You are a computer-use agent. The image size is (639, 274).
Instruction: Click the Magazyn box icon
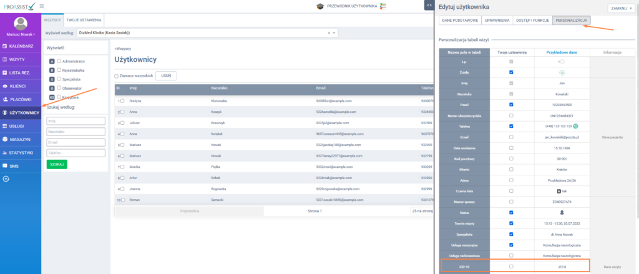[x=6, y=139]
